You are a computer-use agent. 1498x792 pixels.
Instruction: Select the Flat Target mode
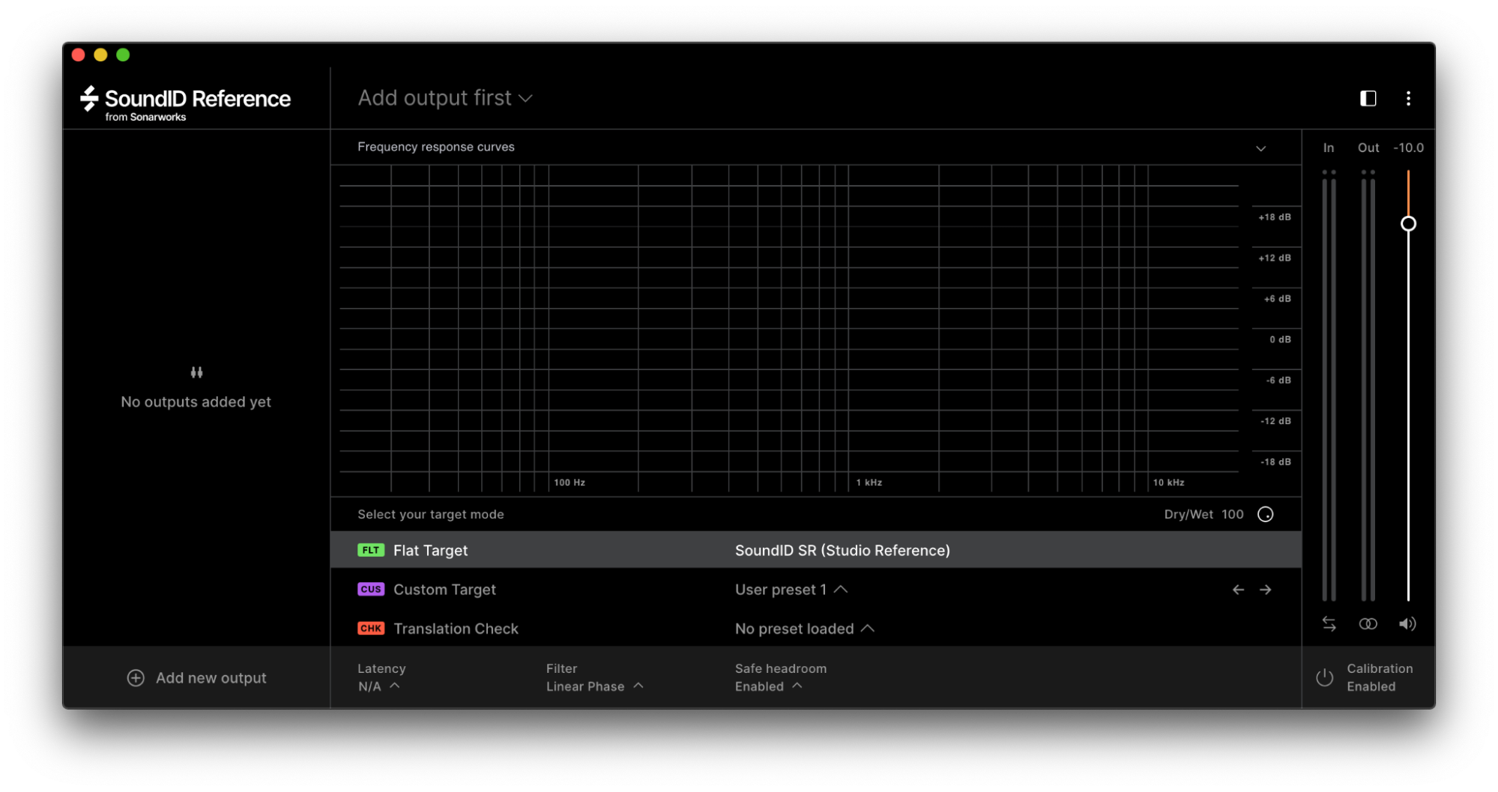pos(430,551)
